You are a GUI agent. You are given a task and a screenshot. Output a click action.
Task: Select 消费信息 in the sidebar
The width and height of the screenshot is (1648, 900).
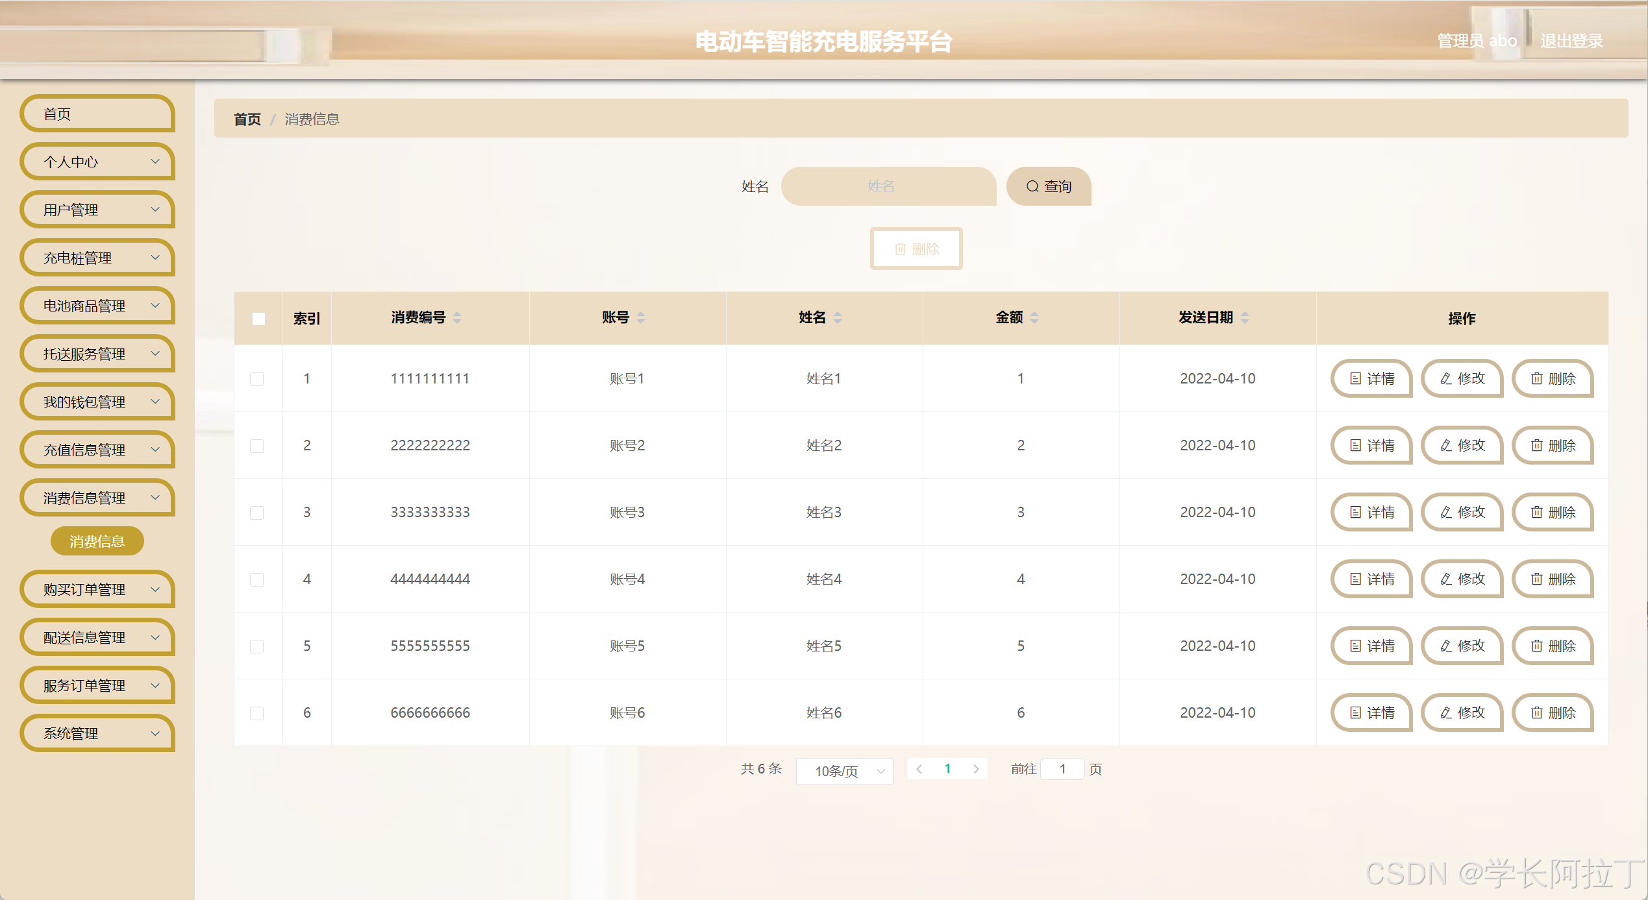coord(97,541)
